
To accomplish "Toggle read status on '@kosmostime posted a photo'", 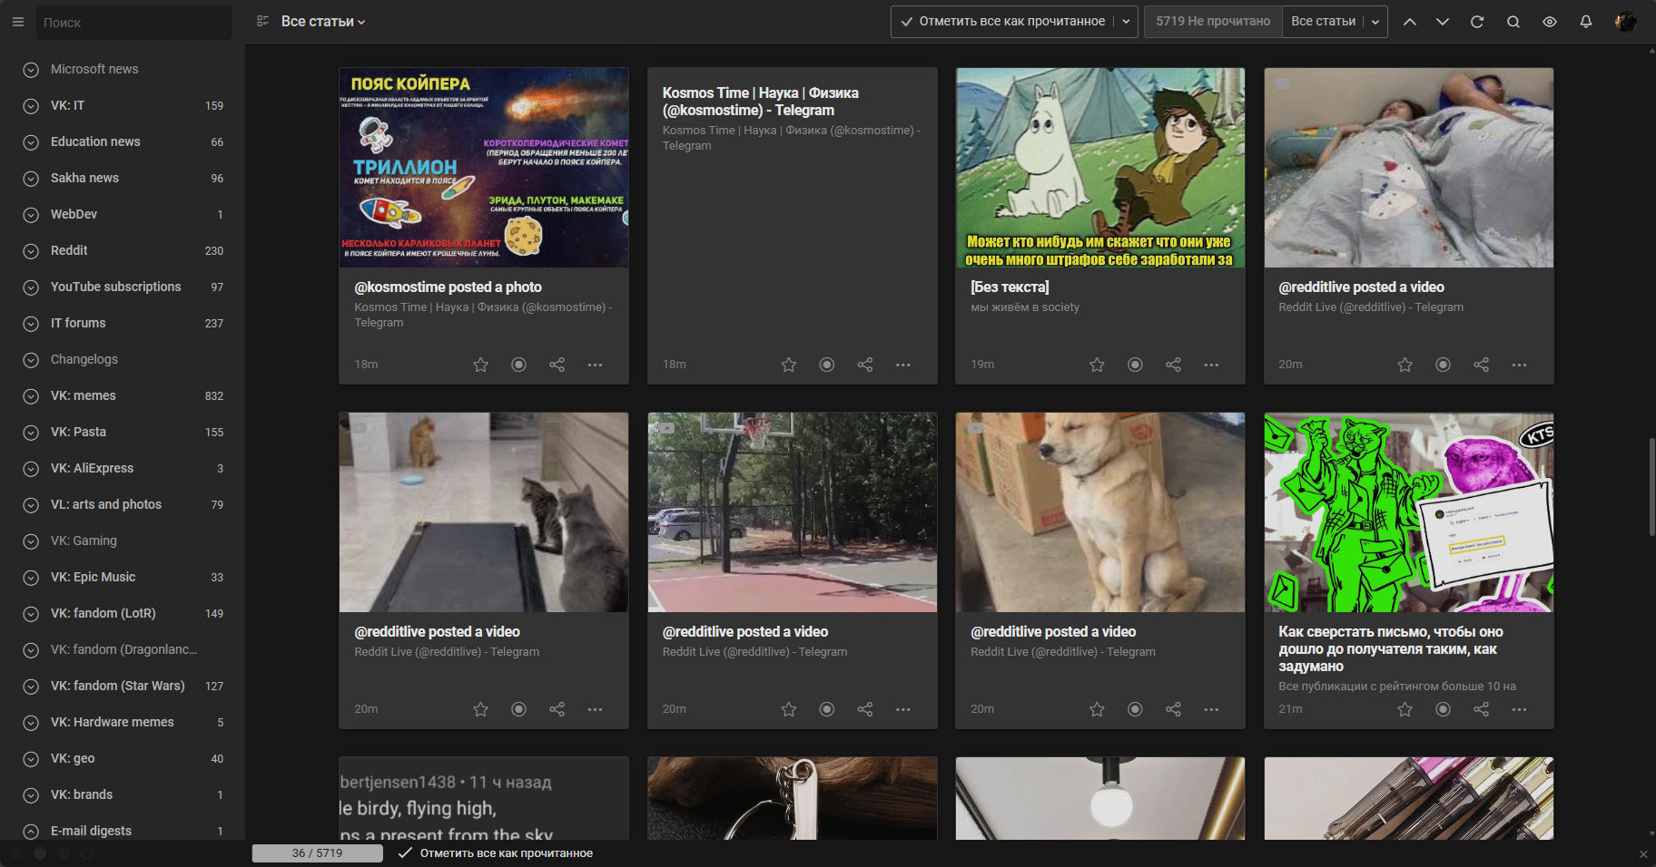I will pos(519,365).
